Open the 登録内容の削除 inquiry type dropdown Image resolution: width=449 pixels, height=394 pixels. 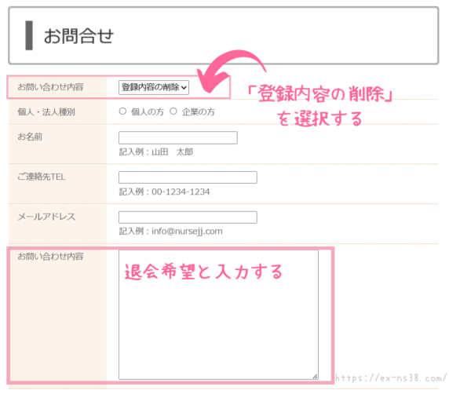click(x=154, y=87)
